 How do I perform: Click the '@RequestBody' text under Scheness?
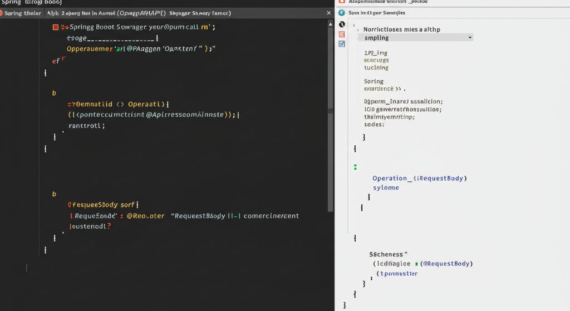446,264
